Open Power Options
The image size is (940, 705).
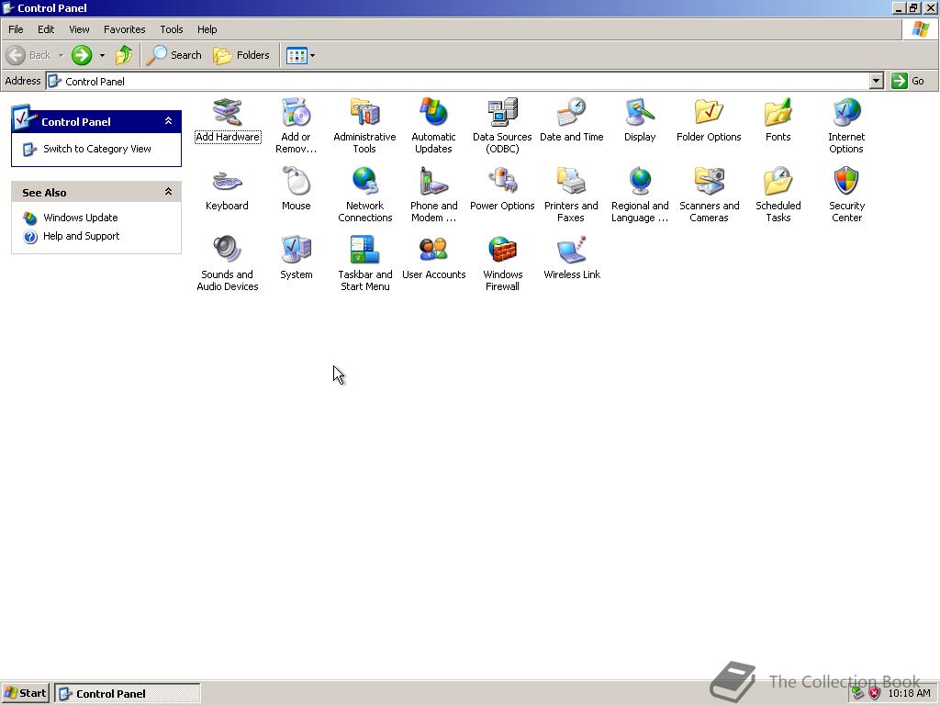point(502,189)
